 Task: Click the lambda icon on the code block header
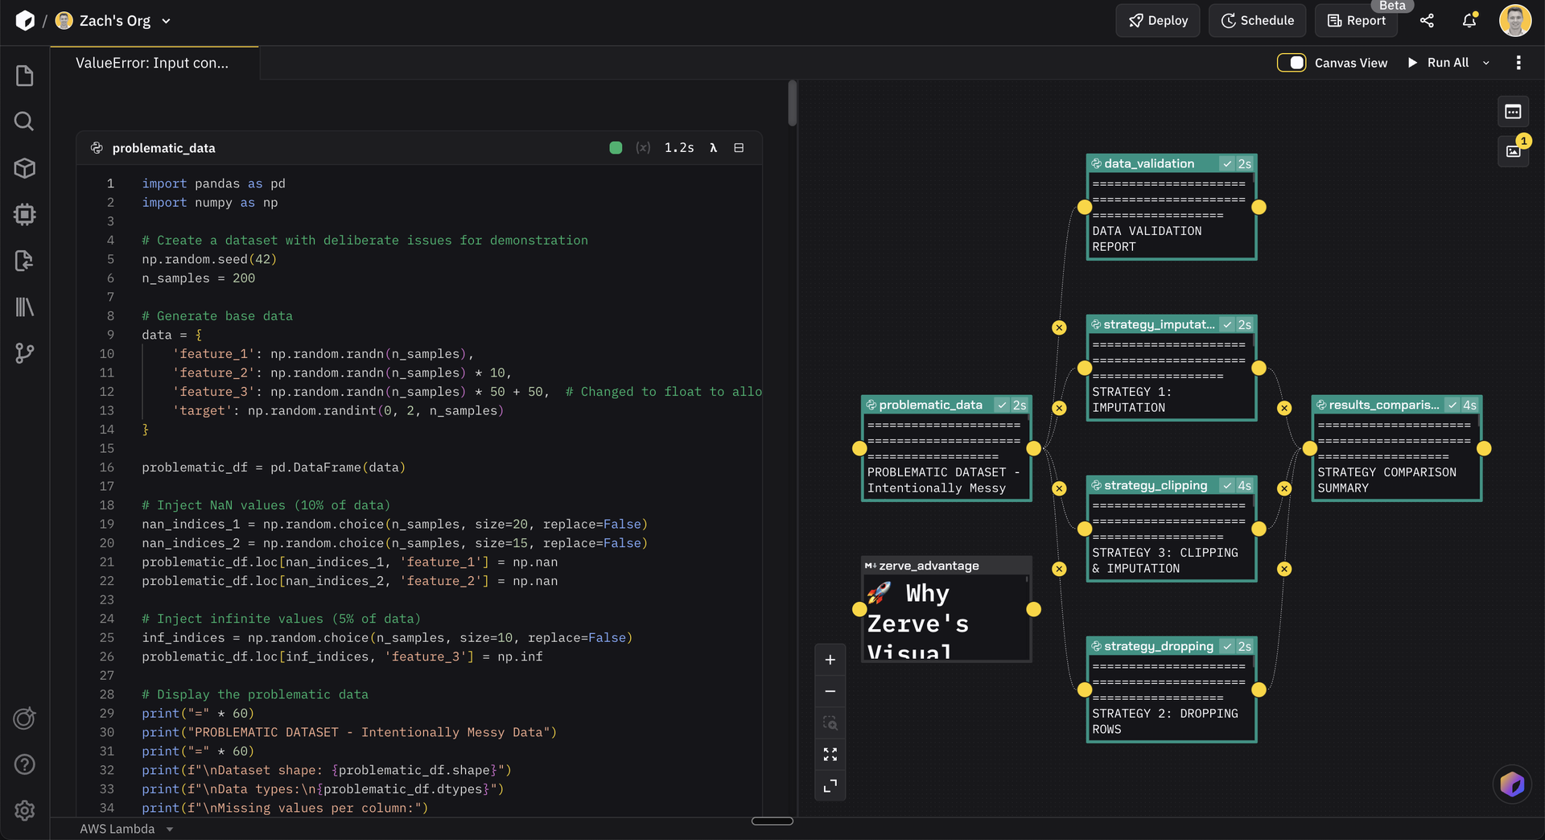pyautogui.click(x=714, y=147)
